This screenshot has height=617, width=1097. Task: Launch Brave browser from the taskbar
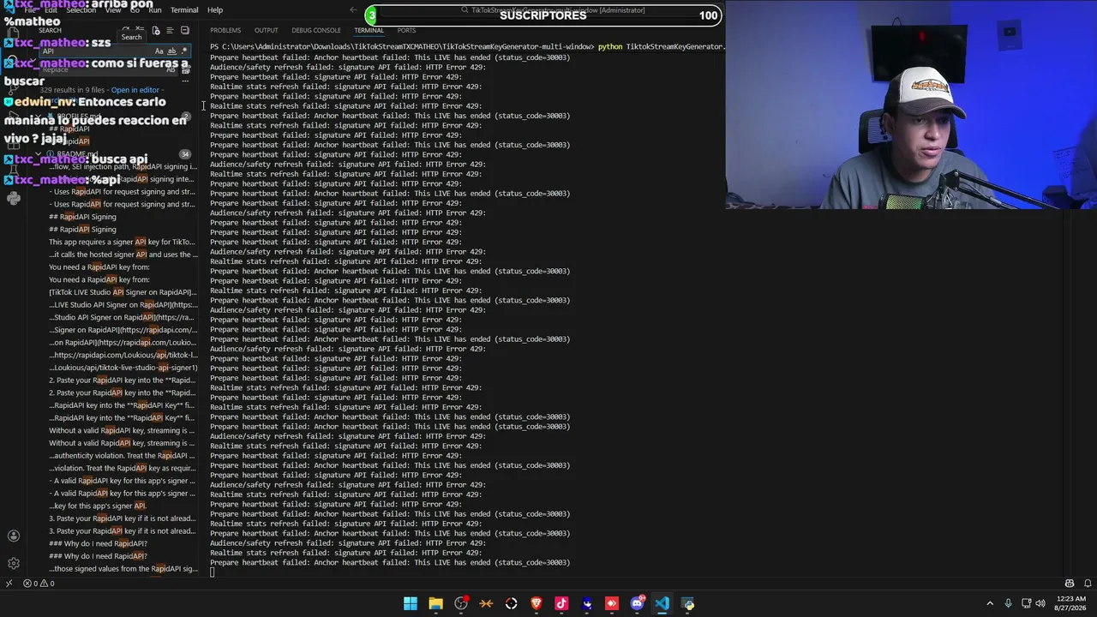point(537,603)
